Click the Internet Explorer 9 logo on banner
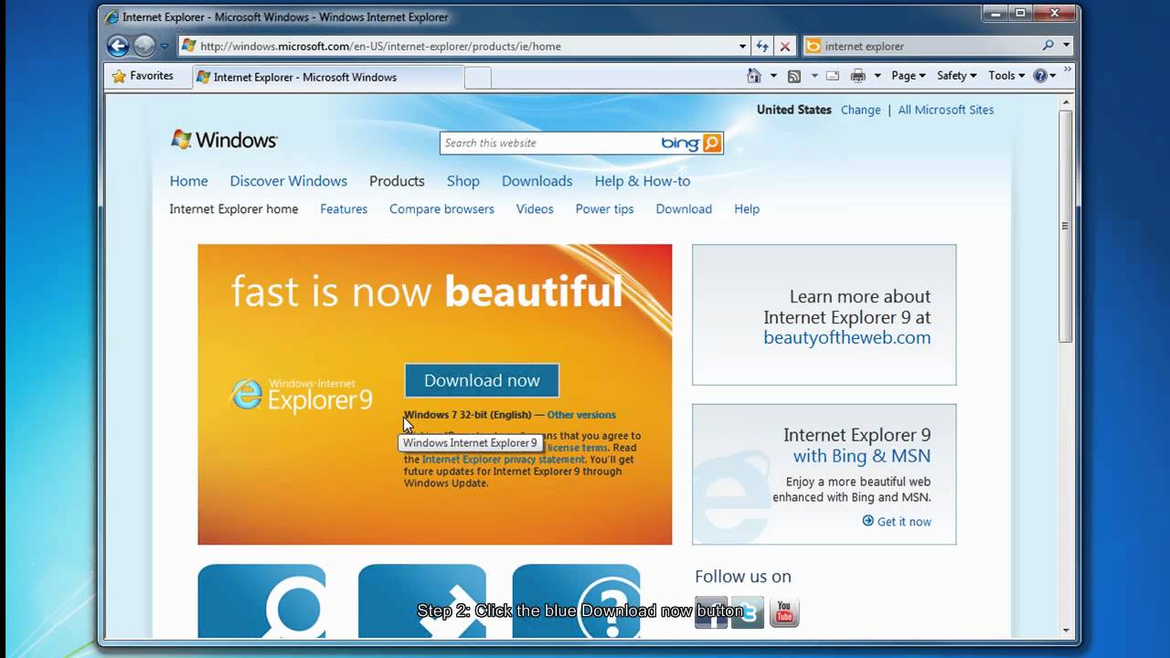The width and height of the screenshot is (1170, 658). [x=301, y=396]
